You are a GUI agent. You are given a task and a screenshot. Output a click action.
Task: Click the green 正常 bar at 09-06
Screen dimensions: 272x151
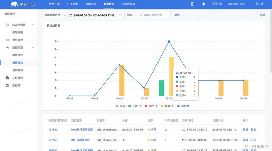[x=161, y=88]
